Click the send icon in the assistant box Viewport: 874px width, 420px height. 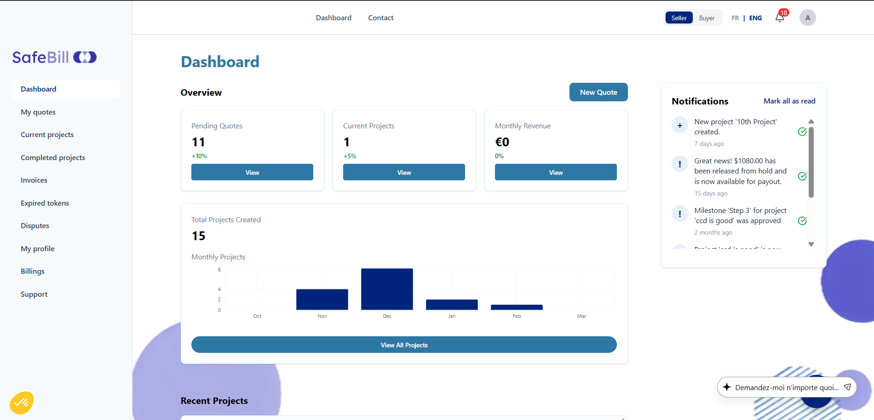point(847,387)
